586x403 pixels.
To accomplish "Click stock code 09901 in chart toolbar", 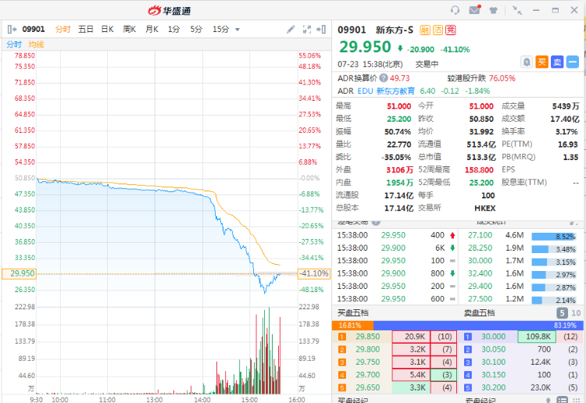I will click(x=34, y=29).
